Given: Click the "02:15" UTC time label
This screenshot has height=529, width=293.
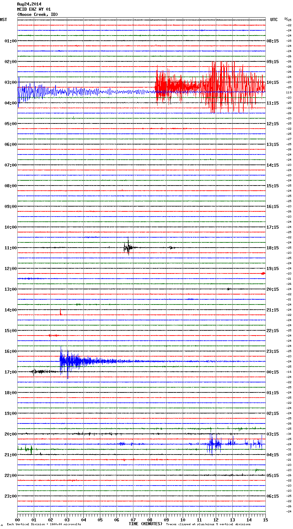Looking at the screenshot, I should pos(273,413).
